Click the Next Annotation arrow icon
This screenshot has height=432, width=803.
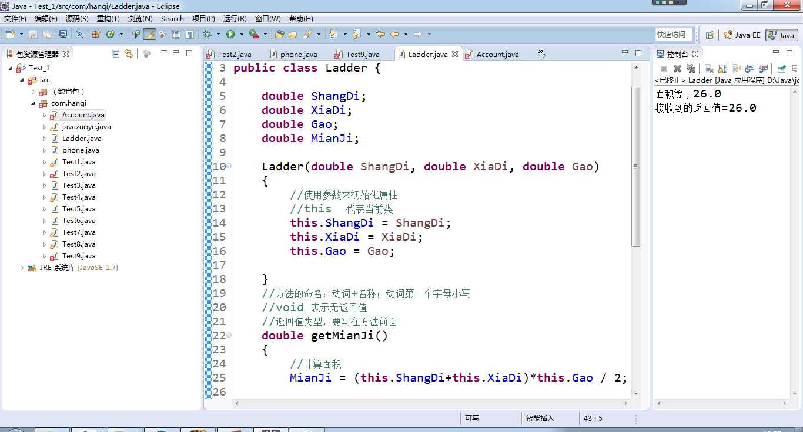[333, 34]
